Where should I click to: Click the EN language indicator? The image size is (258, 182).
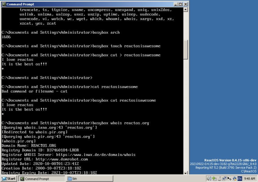click(x=239, y=179)
